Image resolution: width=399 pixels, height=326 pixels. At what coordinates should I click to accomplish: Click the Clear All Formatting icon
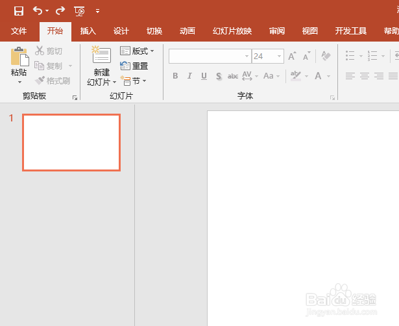326,56
